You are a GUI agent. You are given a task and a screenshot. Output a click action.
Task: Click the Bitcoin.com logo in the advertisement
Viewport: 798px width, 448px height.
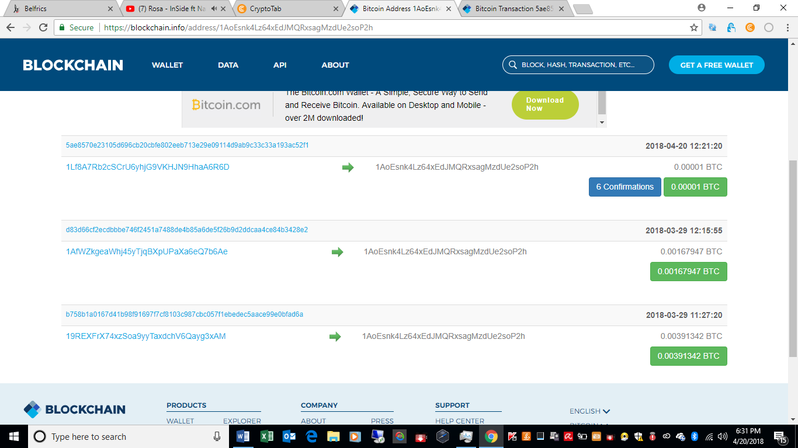(x=227, y=105)
